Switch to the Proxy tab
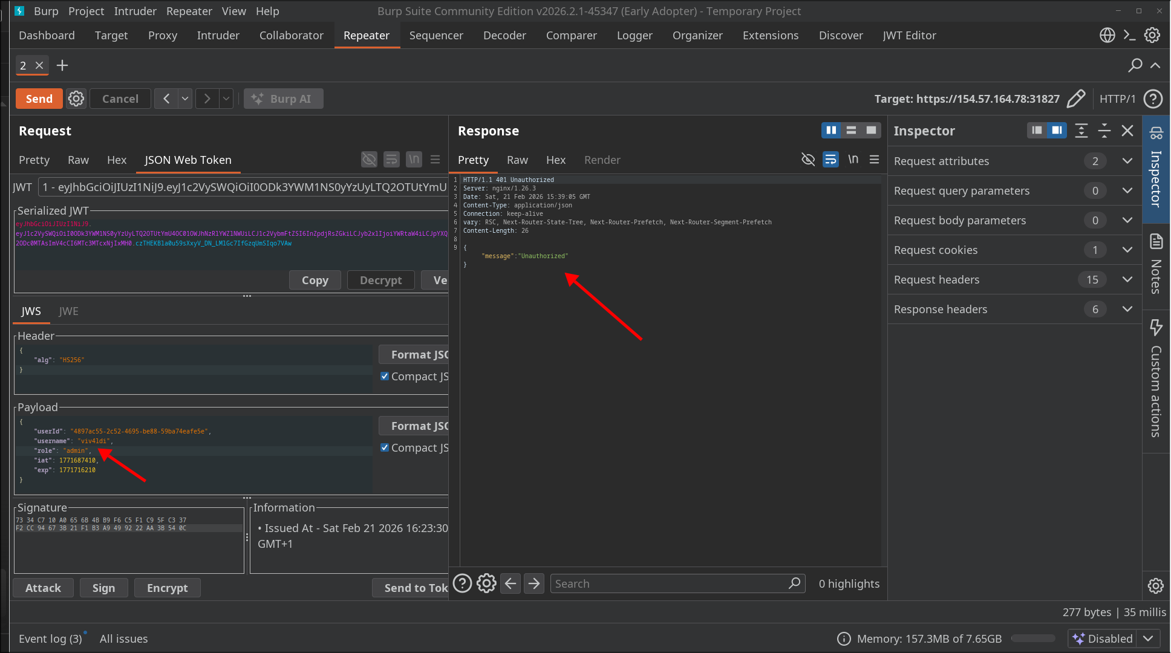1171x653 pixels. point(163,35)
